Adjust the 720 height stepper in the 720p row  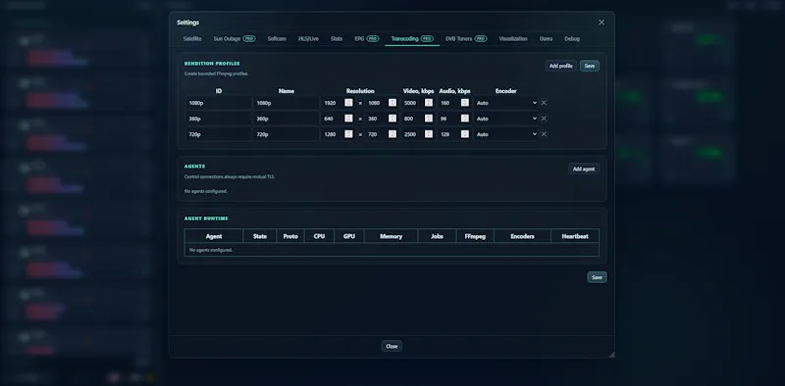pos(392,134)
